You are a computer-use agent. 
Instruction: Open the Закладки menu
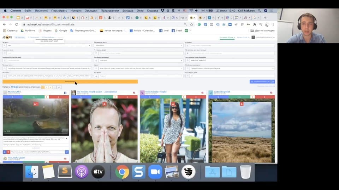91,11
